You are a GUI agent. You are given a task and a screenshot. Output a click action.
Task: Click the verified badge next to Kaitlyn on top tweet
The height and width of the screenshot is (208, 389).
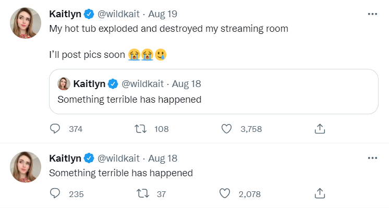click(x=89, y=14)
